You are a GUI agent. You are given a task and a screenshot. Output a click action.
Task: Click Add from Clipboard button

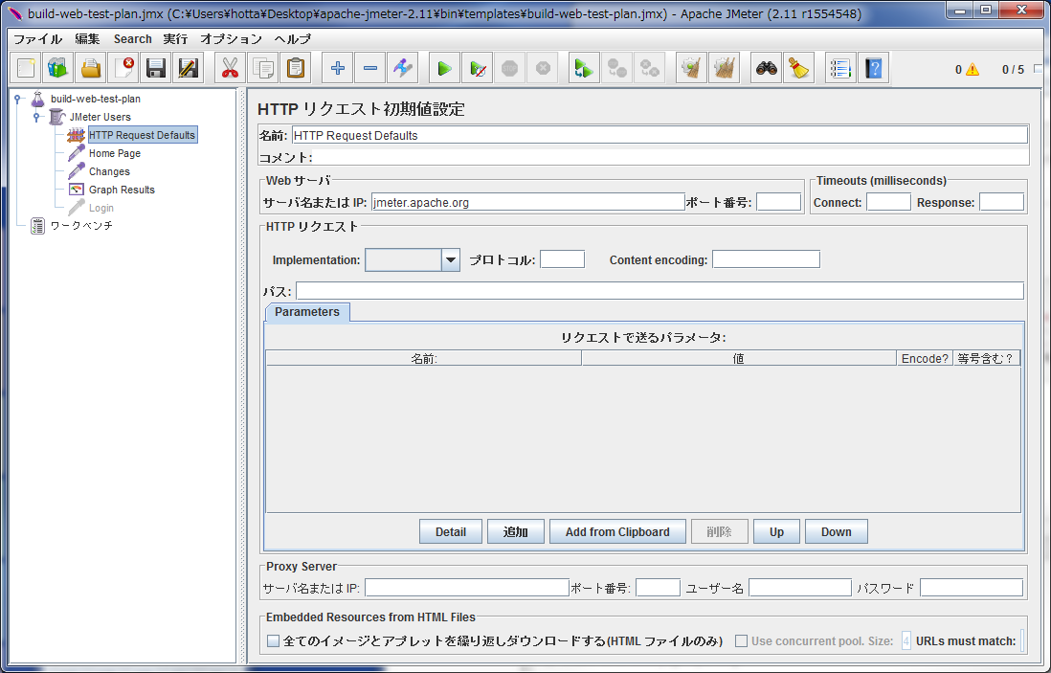pos(617,531)
